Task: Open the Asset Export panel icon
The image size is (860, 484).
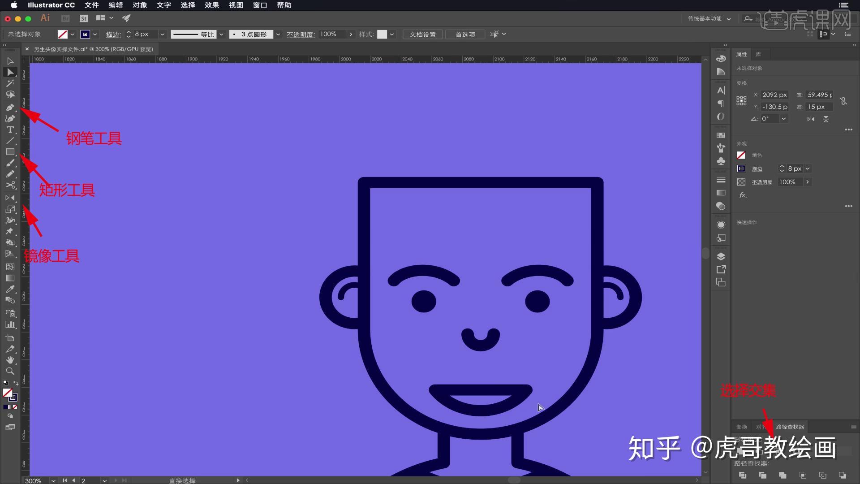Action: coord(721,269)
